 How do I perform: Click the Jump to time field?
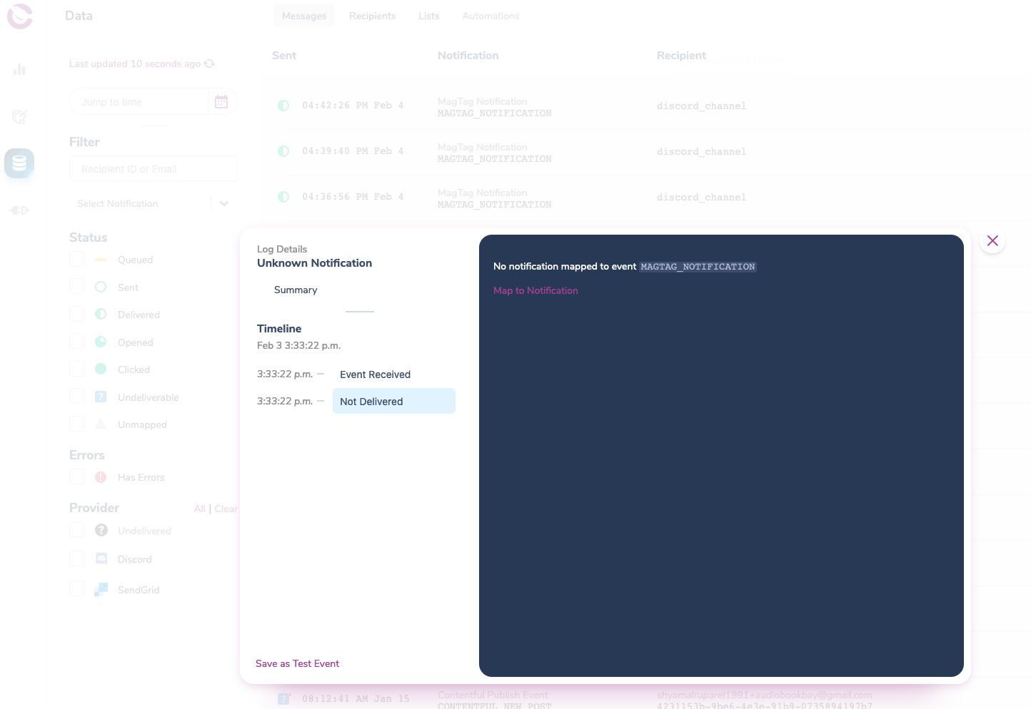click(x=139, y=102)
